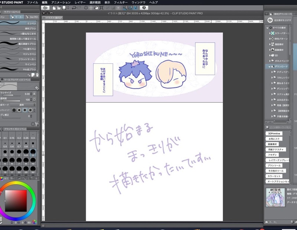
Task: Open the アニメーション menu
Action: click(61, 3)
